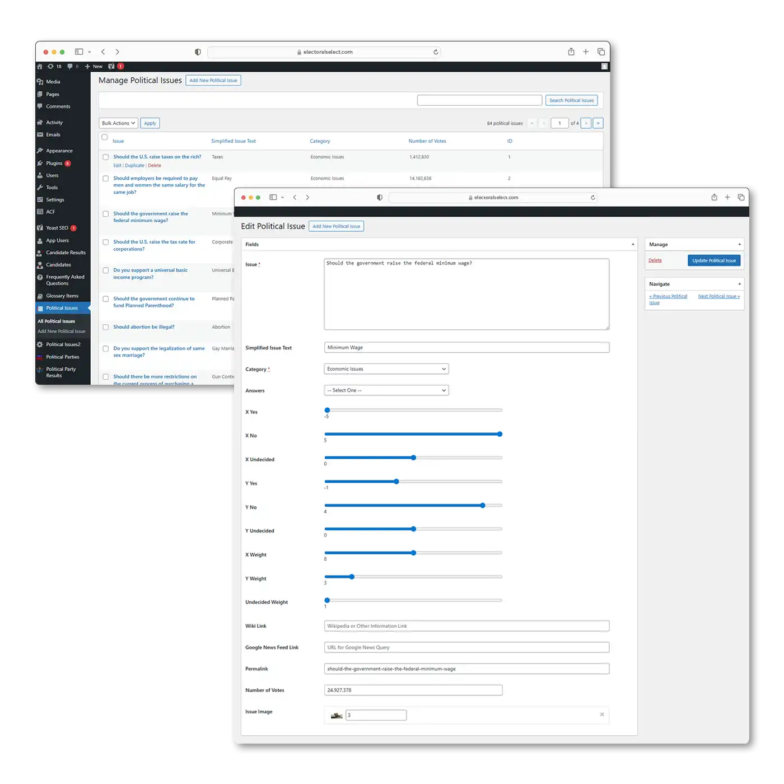Screen dimensions: 784x784
Task: Check the box for the same sex marriage row
Action: coord(105,349)
